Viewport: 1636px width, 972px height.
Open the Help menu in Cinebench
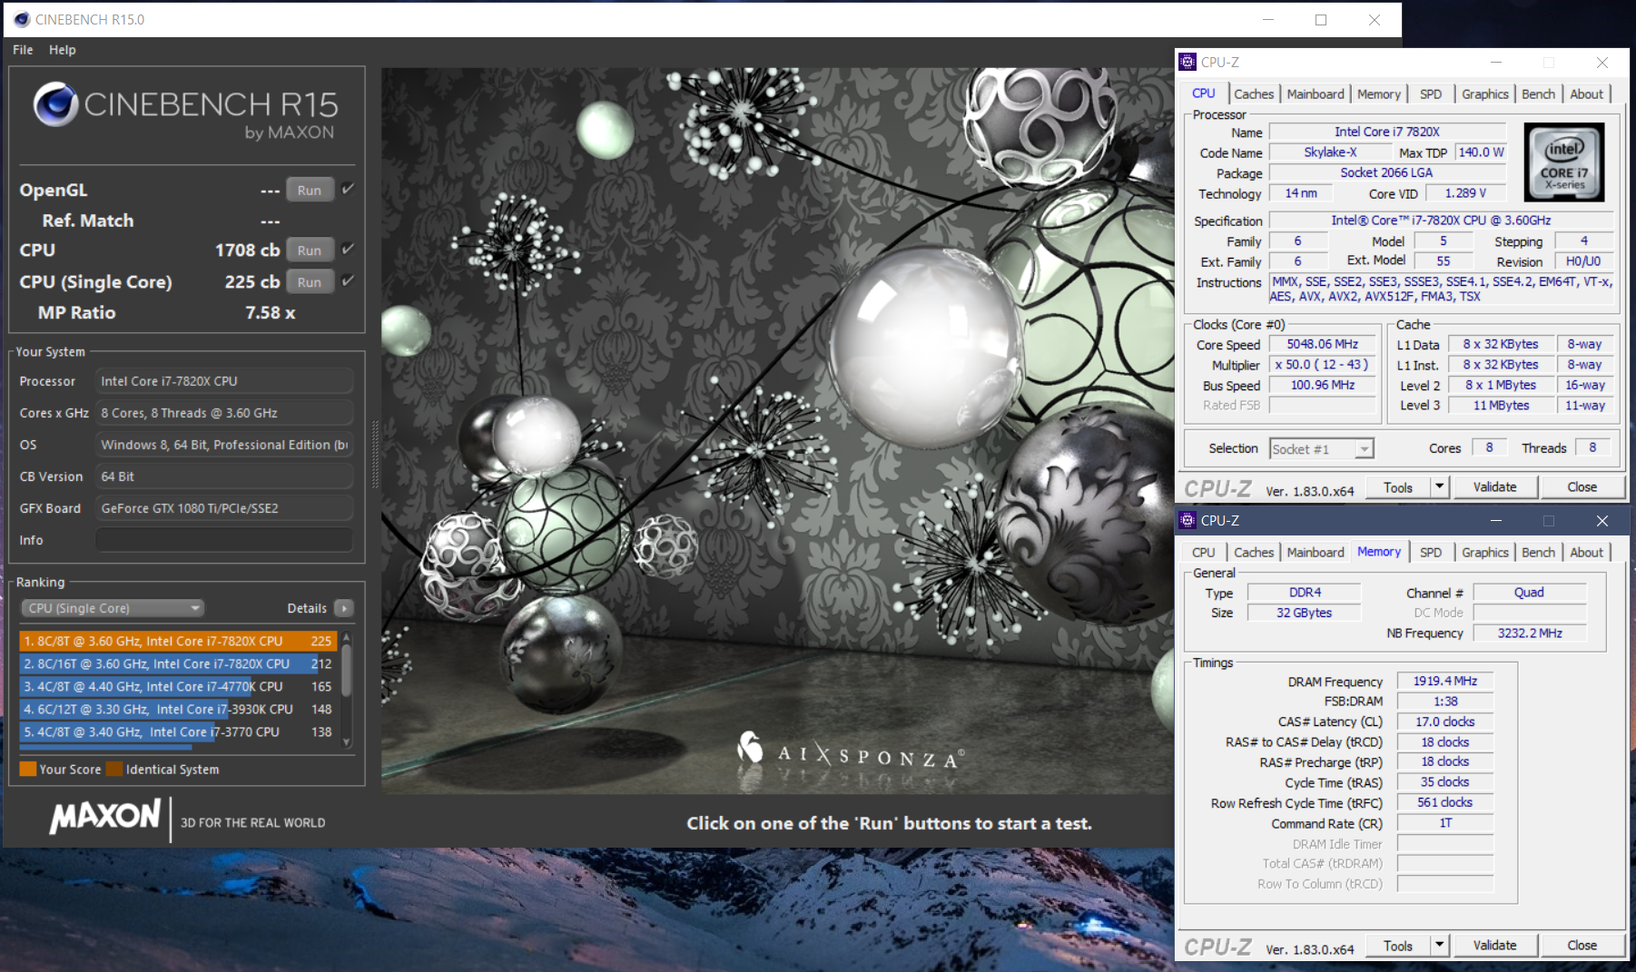click(x=63, y=50)
